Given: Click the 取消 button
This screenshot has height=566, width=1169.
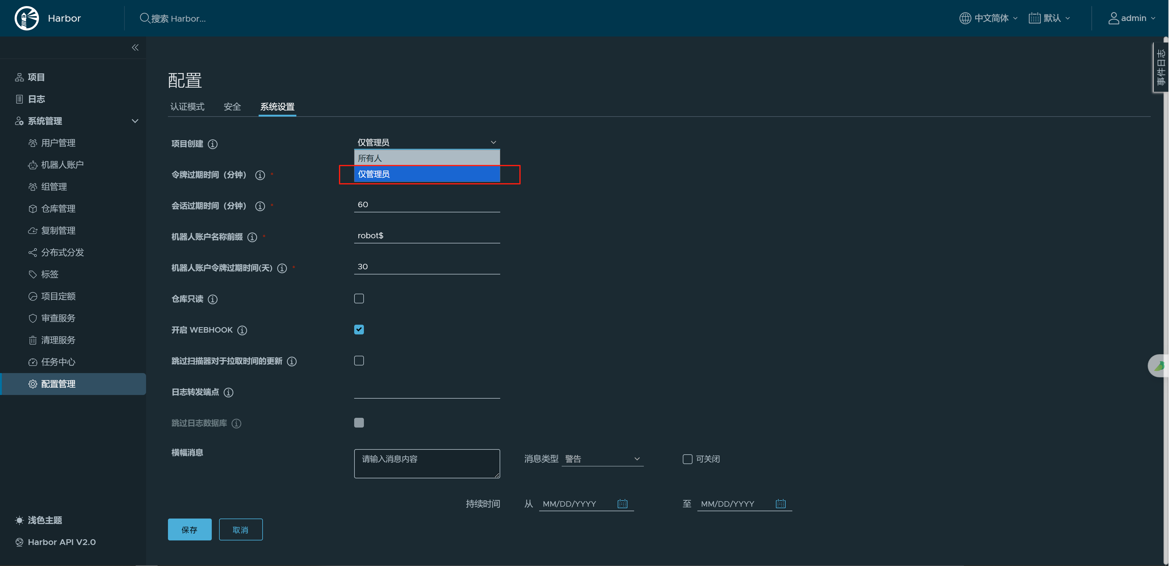Looking at the screenshot, I should point(240,530).
